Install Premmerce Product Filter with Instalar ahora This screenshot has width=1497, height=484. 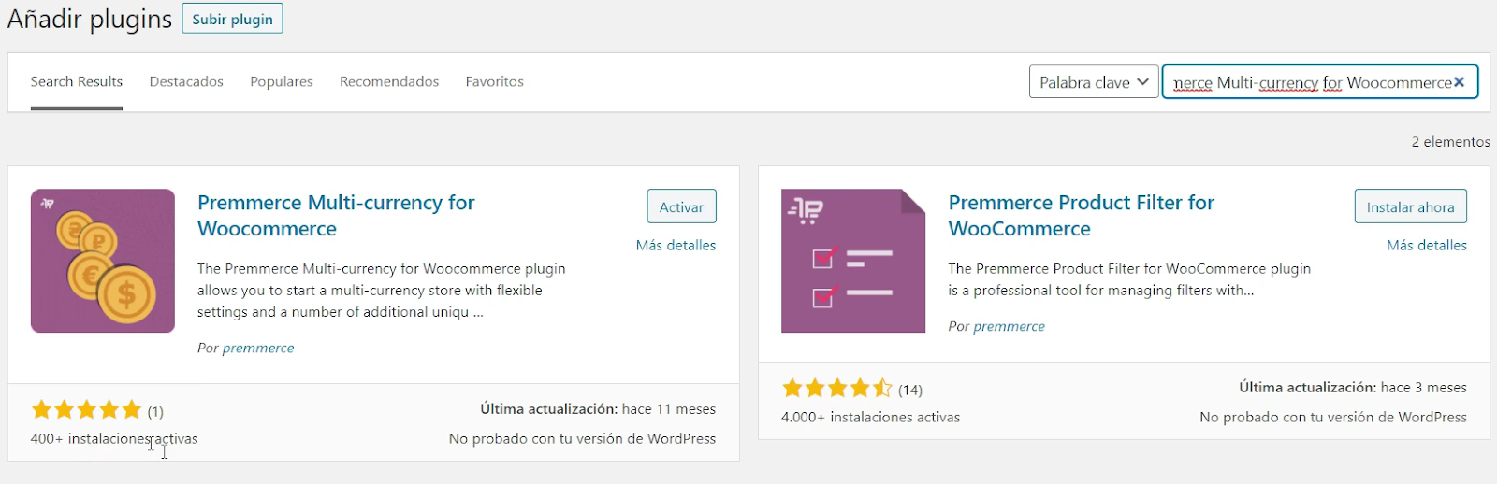[1410, 206]
